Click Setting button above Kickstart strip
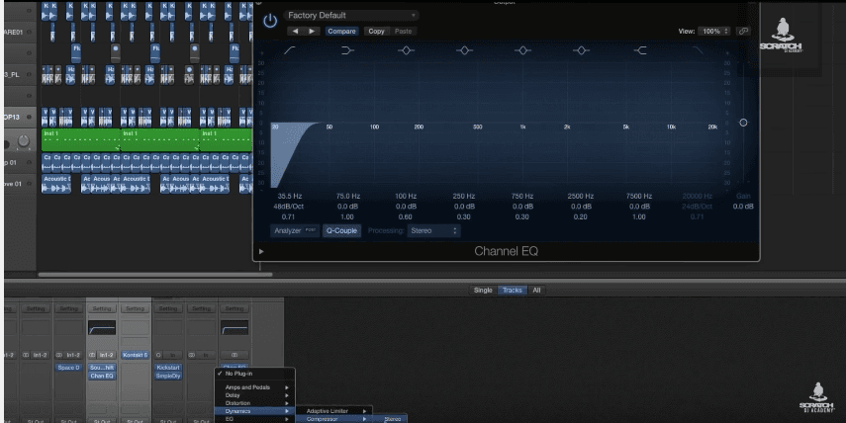 pos(168,308)
